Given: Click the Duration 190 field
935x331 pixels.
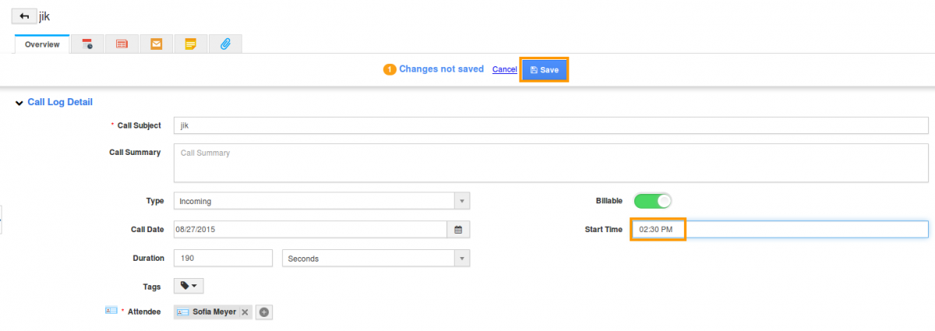Looking at the screenshot, I should 223,258.
